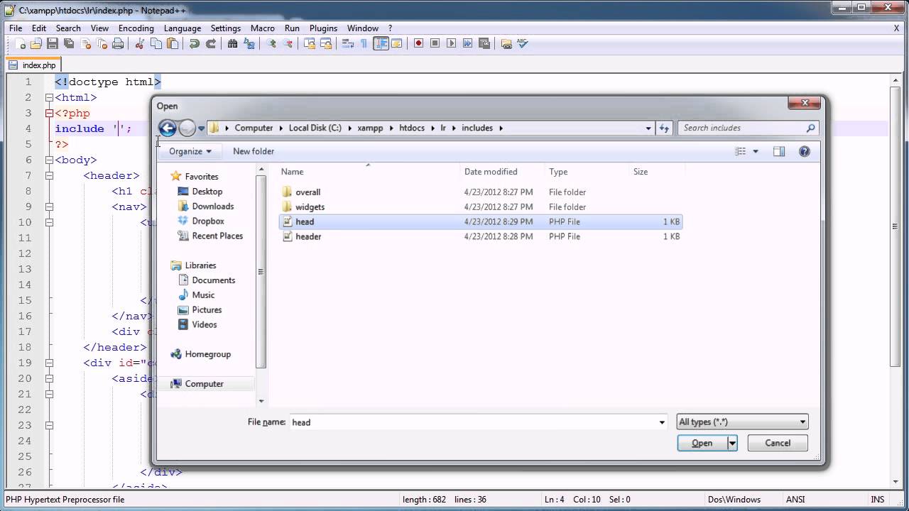Select Documents under Libraries
The width and height of the screenshot is (909, 511).
[x=213, y=280]
